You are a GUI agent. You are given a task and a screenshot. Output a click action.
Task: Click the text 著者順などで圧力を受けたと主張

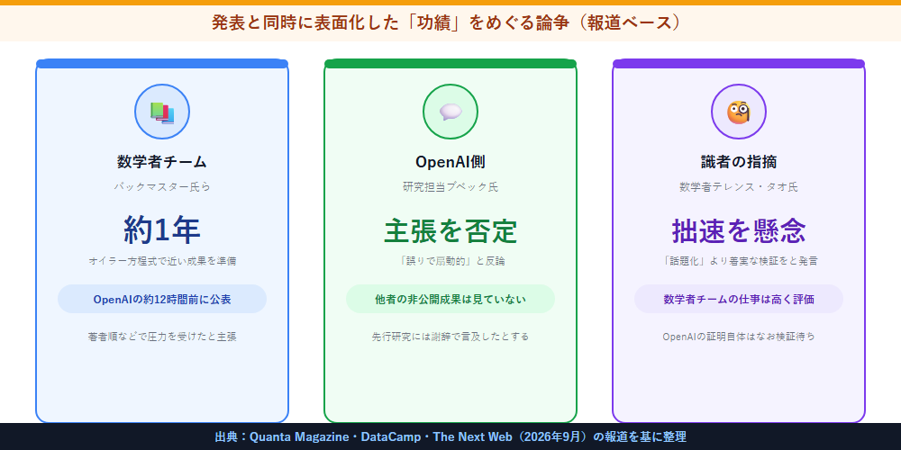162,337
